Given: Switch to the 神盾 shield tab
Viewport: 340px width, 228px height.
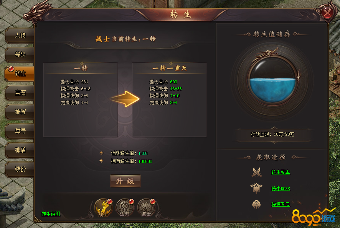Looking at the screenshot, I should [x=20, y=150].
